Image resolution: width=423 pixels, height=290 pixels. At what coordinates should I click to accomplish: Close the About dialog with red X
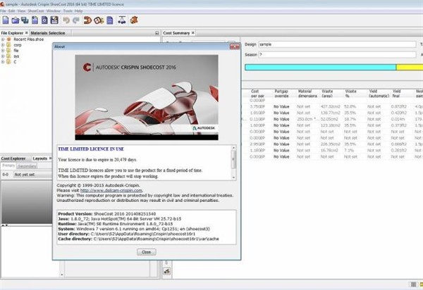click(x=235, y=46)
